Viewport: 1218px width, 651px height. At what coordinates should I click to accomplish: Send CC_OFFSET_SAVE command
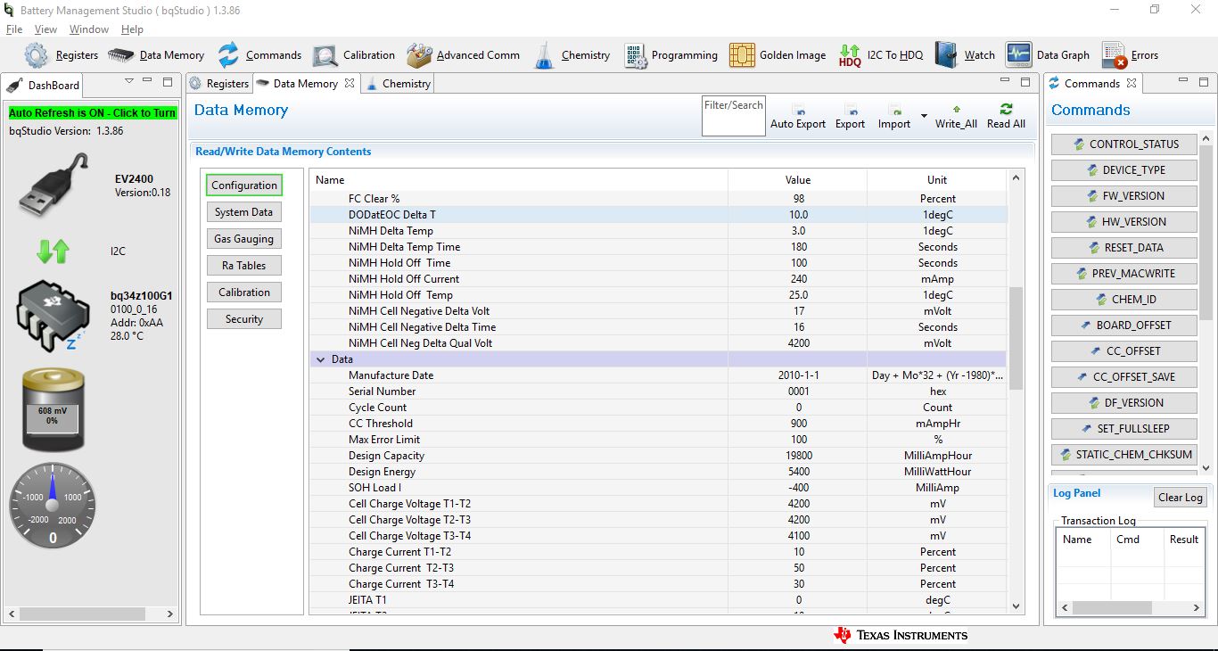pos(1124,377)
